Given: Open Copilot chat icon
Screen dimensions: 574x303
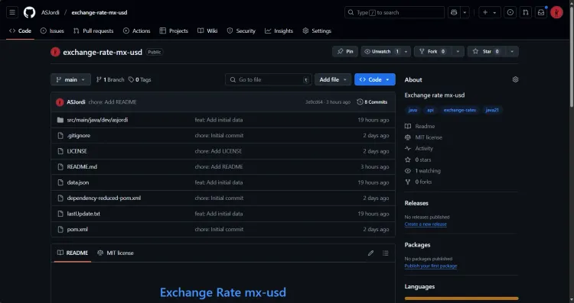Looking at the screenshot, I should (x=455, y=12).
